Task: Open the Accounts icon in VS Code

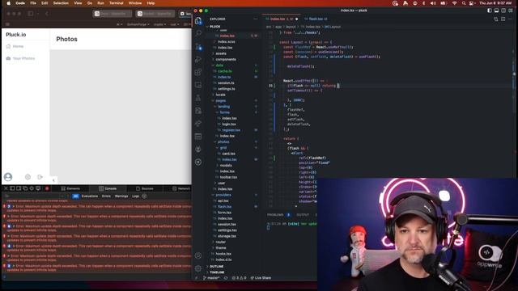Action: click(198, 255)
